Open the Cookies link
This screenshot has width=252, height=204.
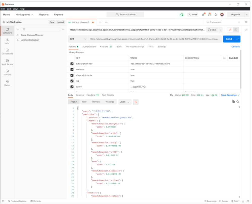coord(235,47)
